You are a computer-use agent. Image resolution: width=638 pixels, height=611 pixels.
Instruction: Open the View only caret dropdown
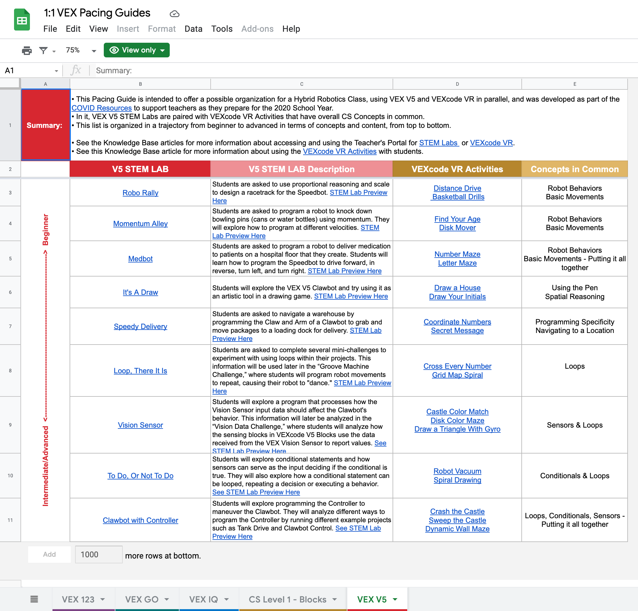point(163,50)
